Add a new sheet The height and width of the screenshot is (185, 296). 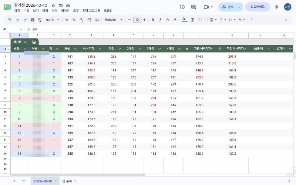pos(14,181)
